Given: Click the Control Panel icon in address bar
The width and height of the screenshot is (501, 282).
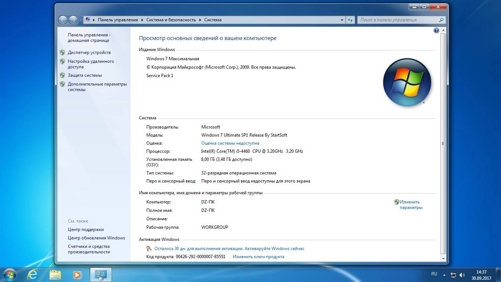Looking at the screenshot, I should pos(88,19).
